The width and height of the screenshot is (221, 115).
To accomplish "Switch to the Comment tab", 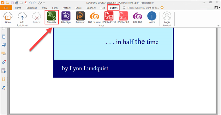I will click(x=32, y=8).
